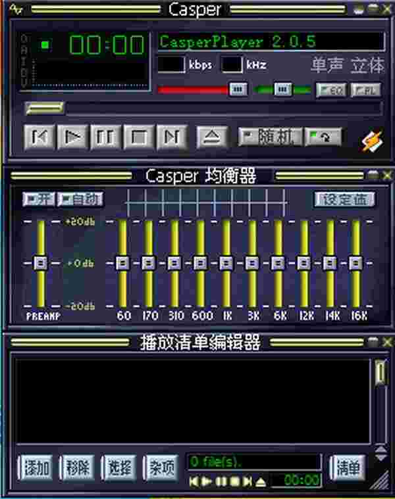The width and height of the screenshot is (395, 499).
Task: Start playback with main Play button
Action: (x=72, y=137)
